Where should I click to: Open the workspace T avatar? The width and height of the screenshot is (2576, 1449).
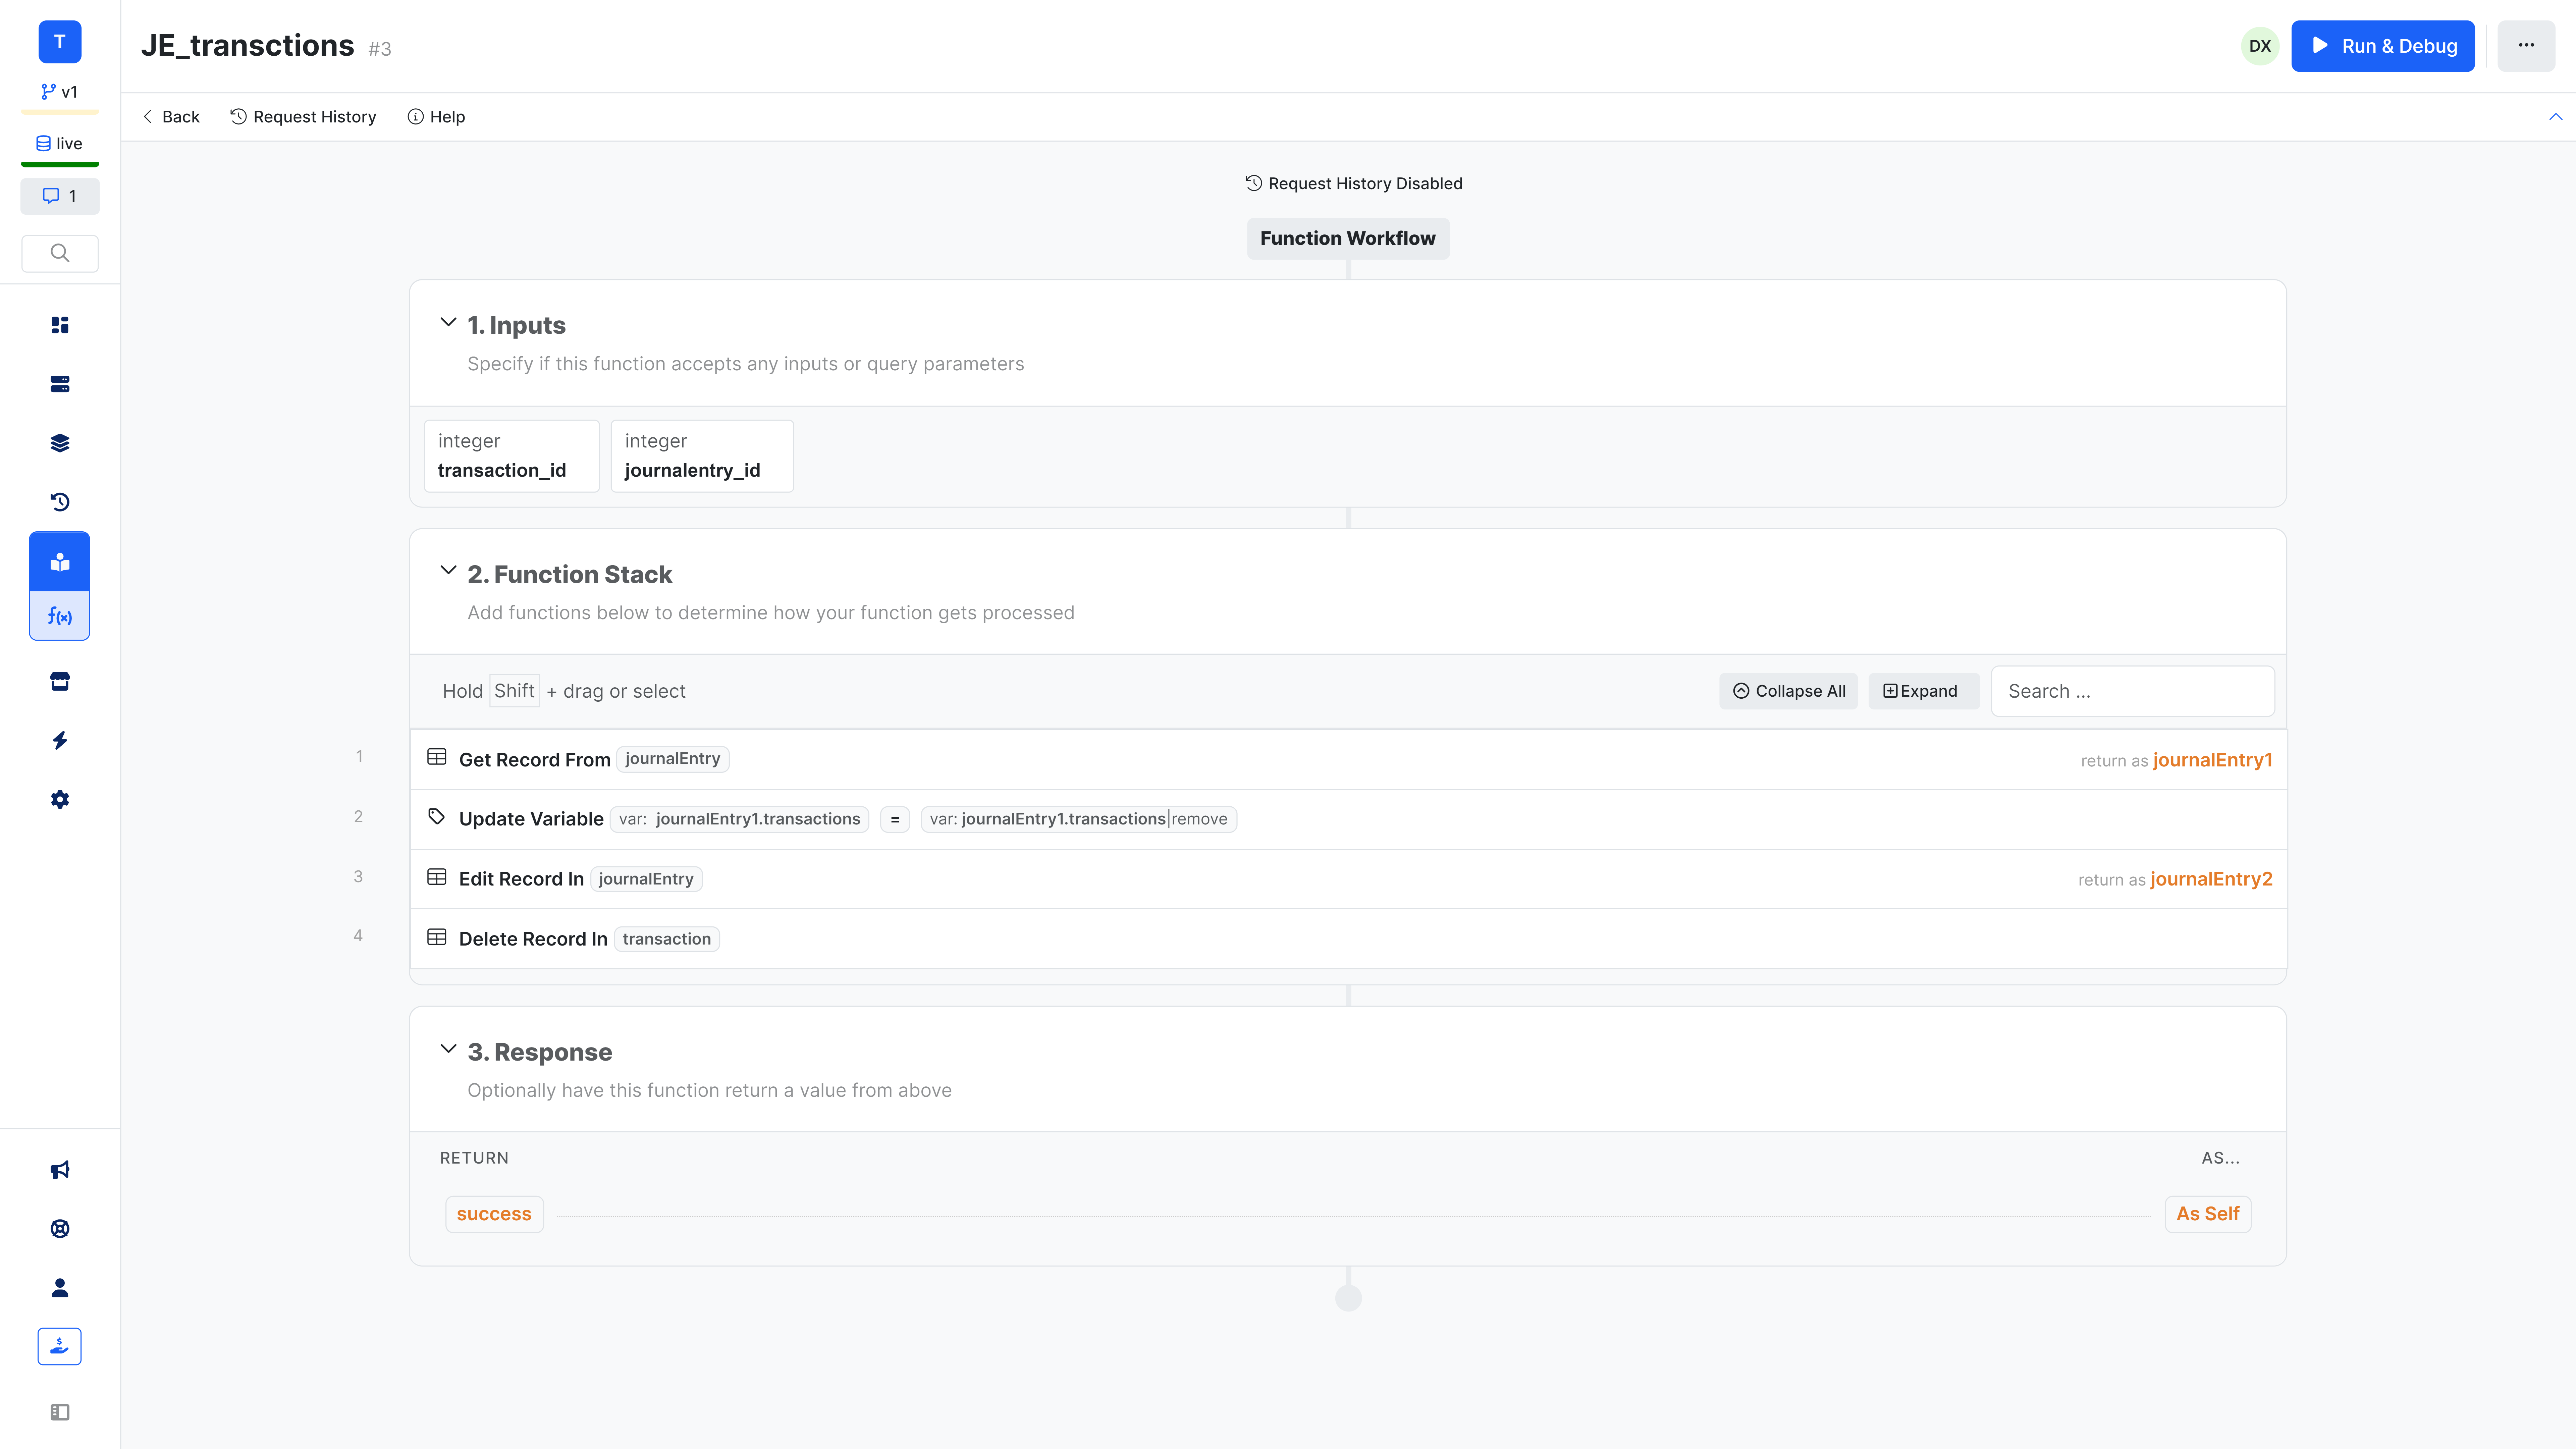pos(60,42)
